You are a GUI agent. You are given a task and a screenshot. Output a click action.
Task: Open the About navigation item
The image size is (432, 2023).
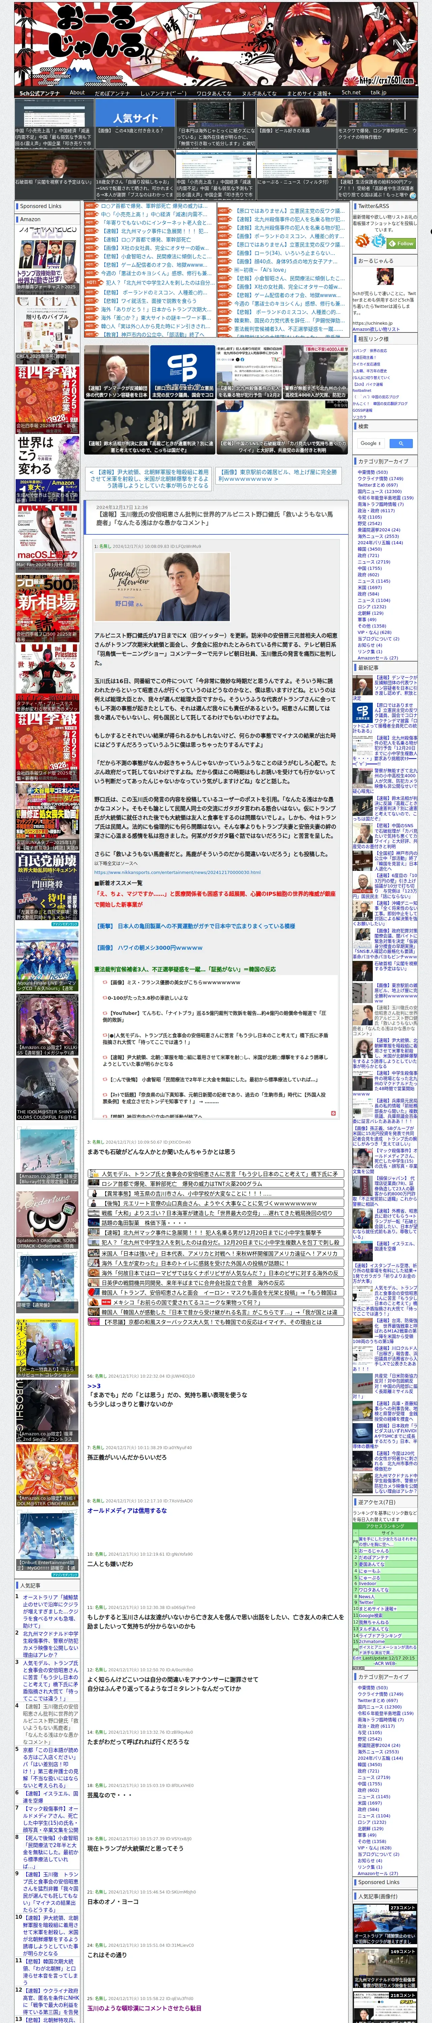[x=77, y=92]
